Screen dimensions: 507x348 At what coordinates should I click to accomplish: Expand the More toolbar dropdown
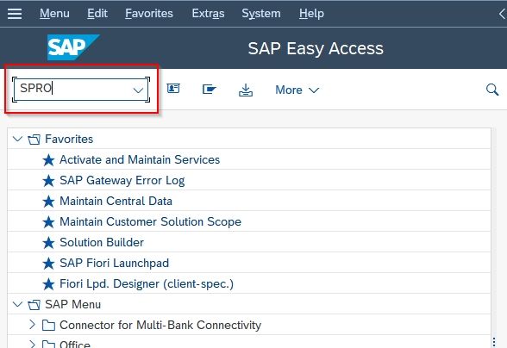click(x=297, y=90)
